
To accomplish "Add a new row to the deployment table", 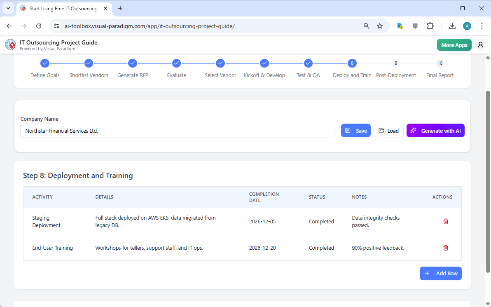I will pyautogui.click(x=440, y=273).
